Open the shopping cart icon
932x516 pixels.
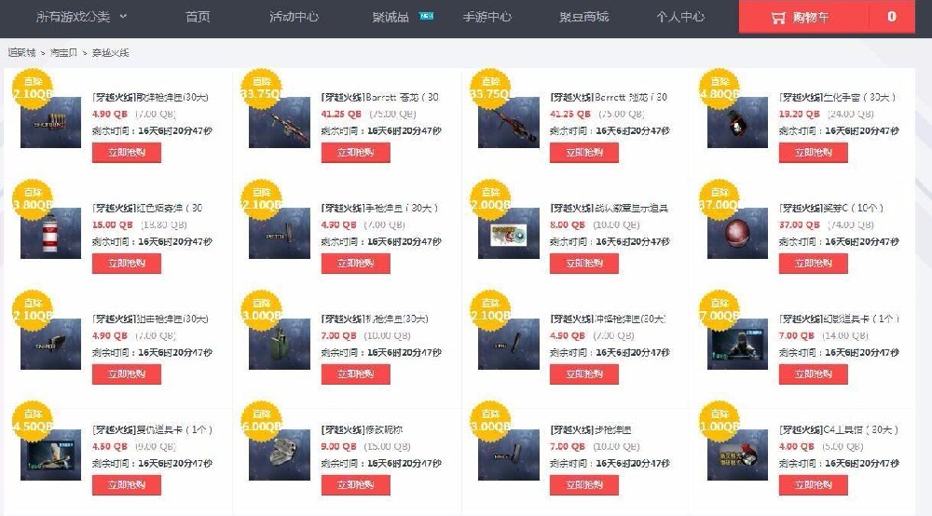click(778, 18)
